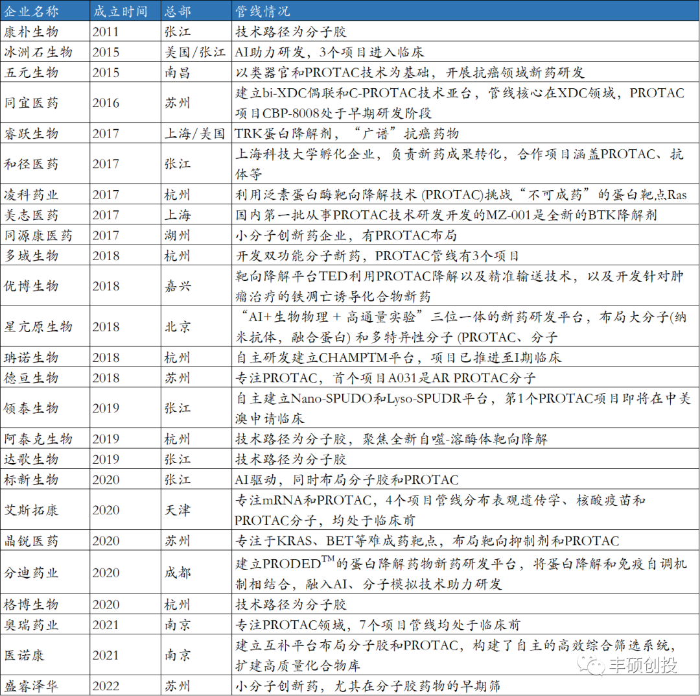Click 南昌 headquarters cell for 五元生物
Image resolution: width=700 pixels, height=696 pixels.
click(178, 73)
